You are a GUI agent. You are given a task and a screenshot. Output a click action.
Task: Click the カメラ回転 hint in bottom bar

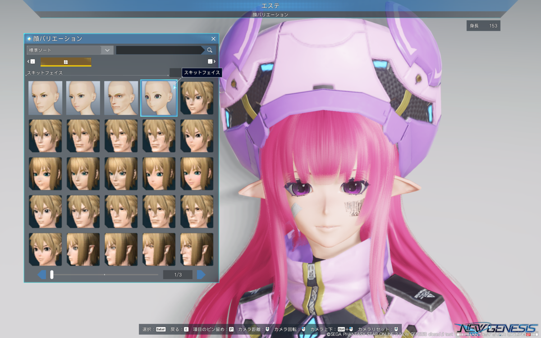pos(290,329)
